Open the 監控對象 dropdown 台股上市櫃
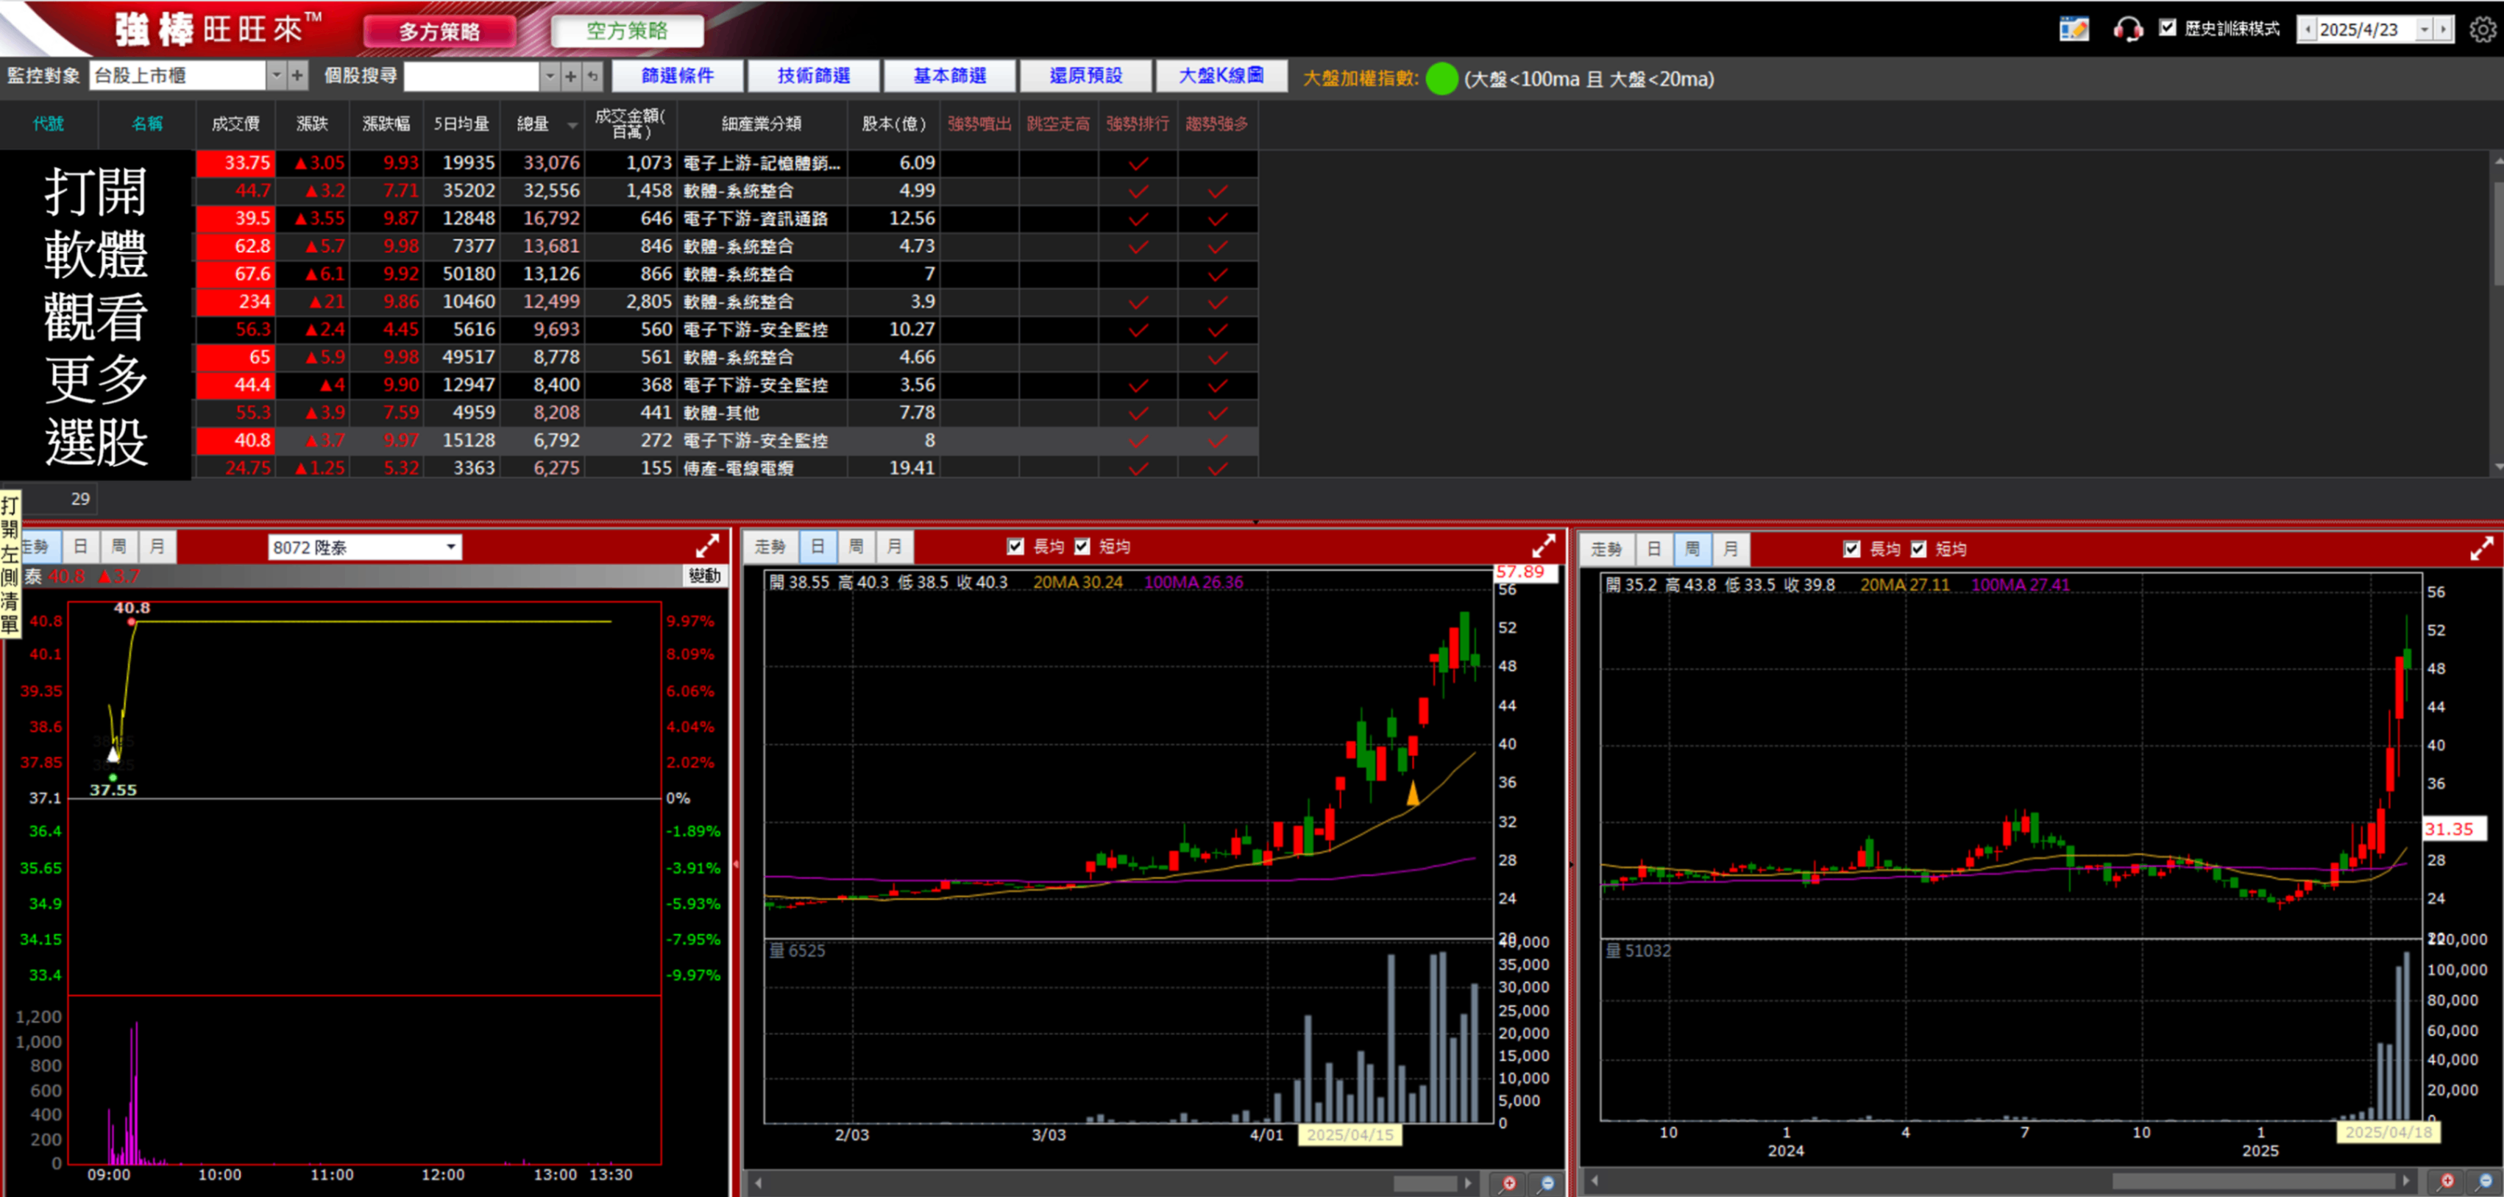 point(277,75)
